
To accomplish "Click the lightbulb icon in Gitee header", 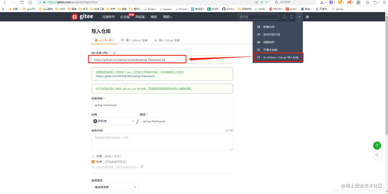I will point(292,17).
